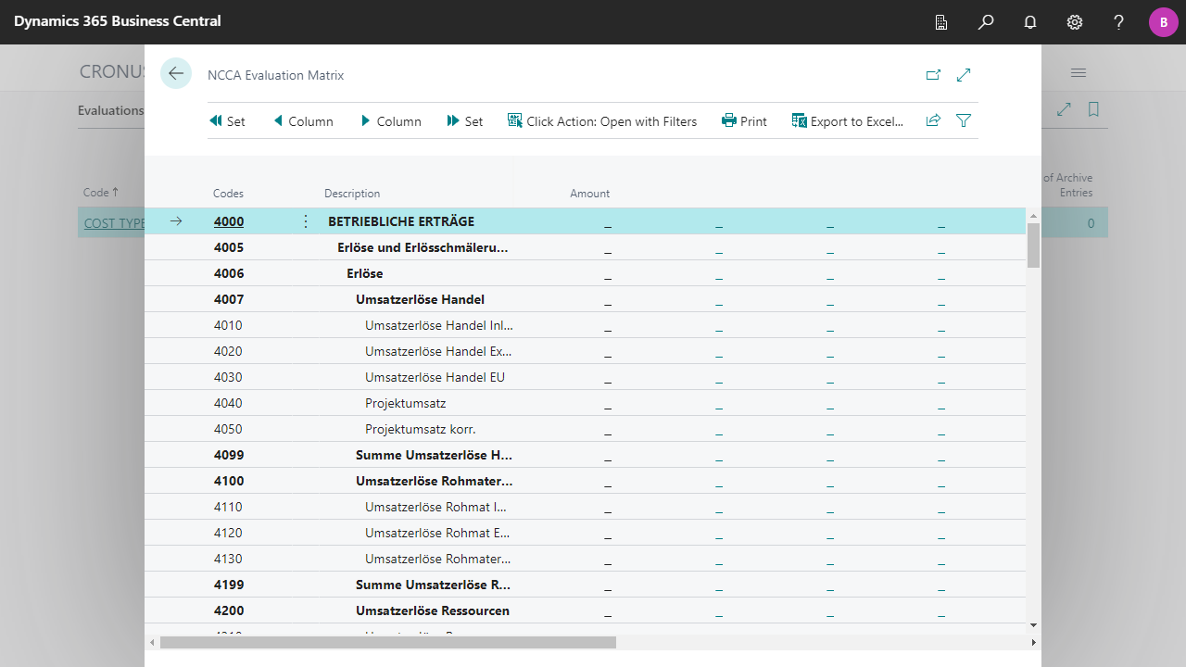Move to the next column
1186x667 pixels.
click(x=391, y=121)
